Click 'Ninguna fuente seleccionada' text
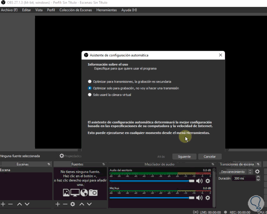Image resolution: width=267 pixels, height=214 pixels. point(20,156)
